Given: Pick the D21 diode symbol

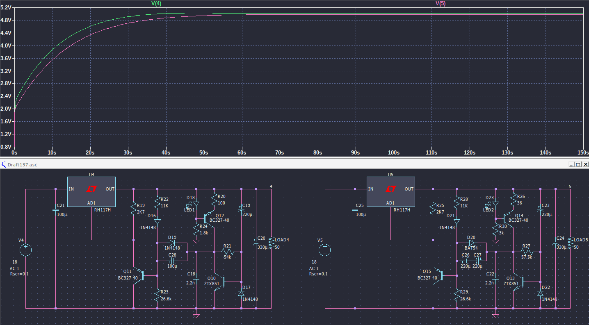Looking at the screenshot, I should pos(457,222).
